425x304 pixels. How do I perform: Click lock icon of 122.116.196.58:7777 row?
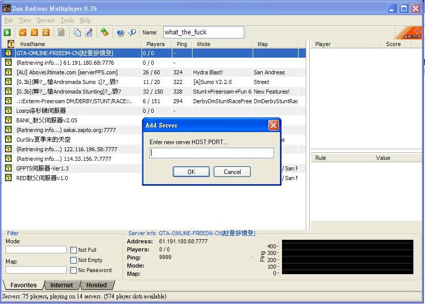9,149
